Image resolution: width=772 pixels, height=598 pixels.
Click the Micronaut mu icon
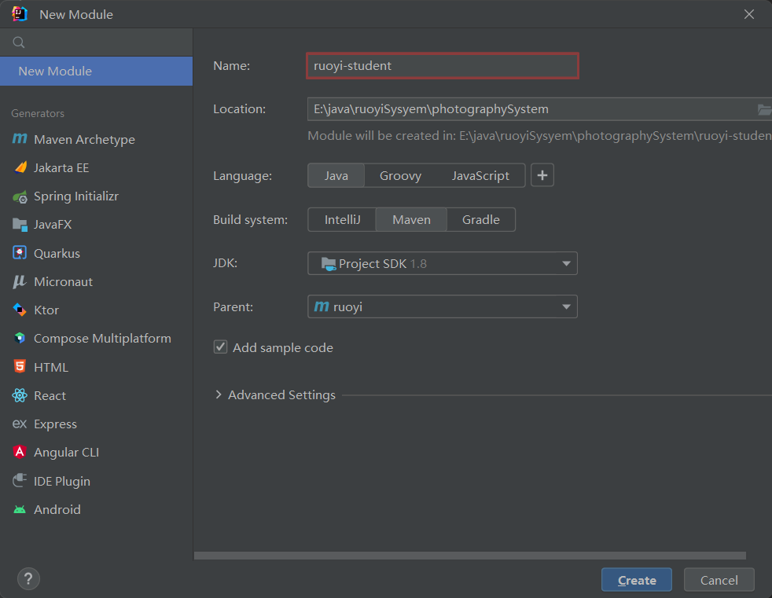20,281
